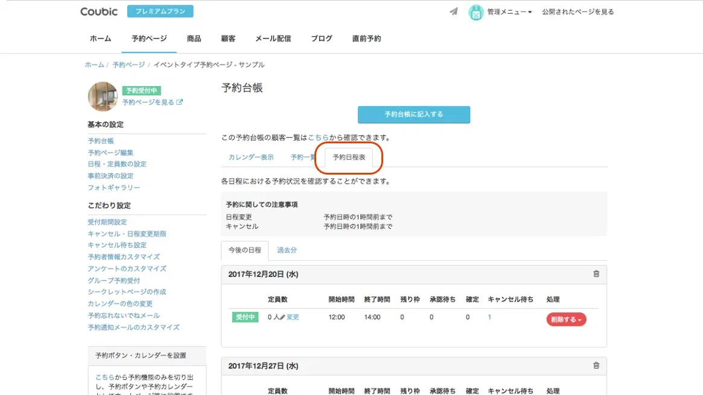
Task: Click trash icon for 2017年12月27日
Action: (596, 365)
